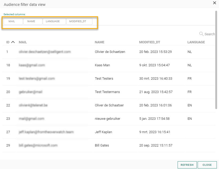219x169 pixels.
Task: Click the magnifier search icon
Action: point(201,34)
